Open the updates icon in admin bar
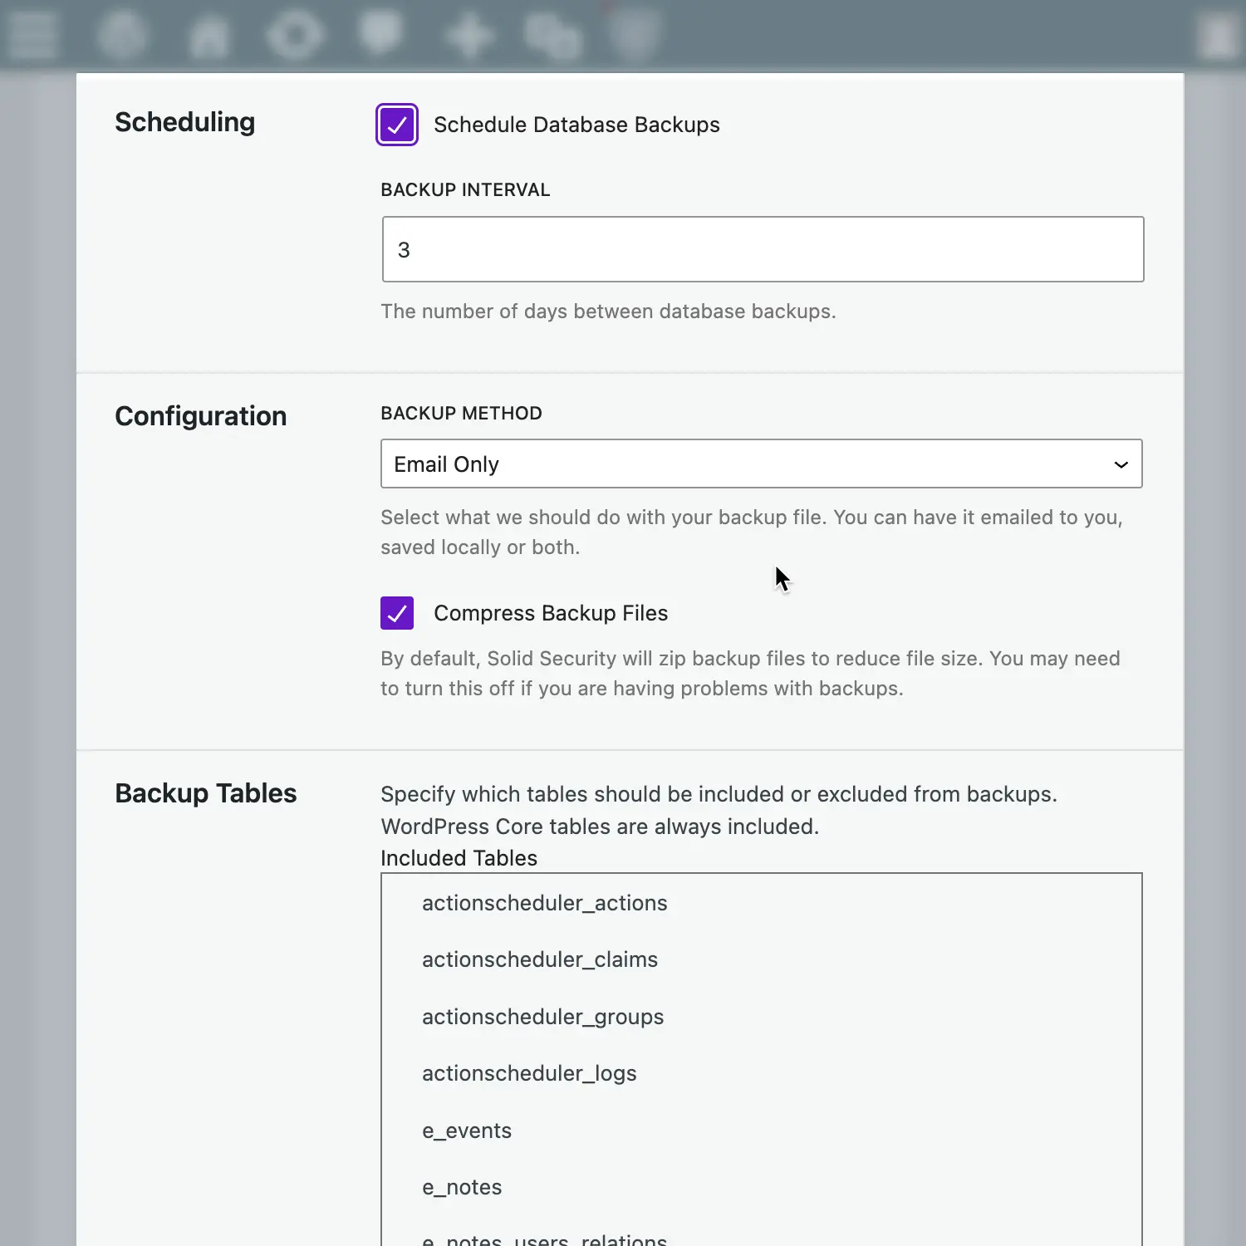Image resolution: width=1246 pixels, height=1246 pixels. pyautogui.click(x=296, y=35)
